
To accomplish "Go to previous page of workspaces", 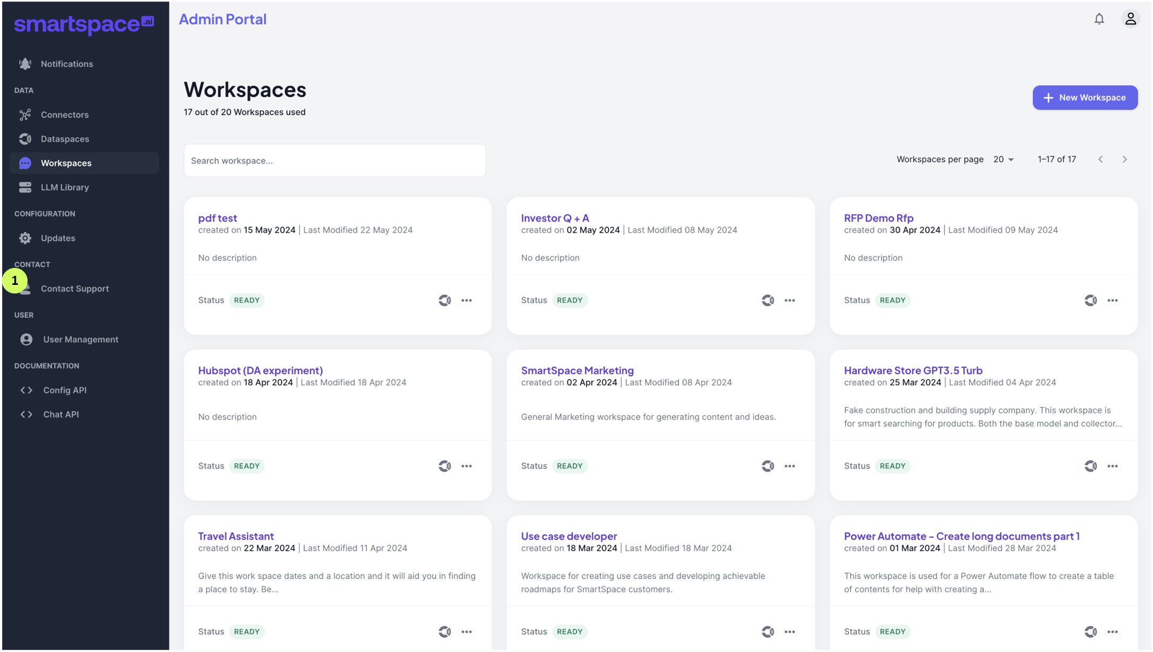I will (x=1100, y=159).
